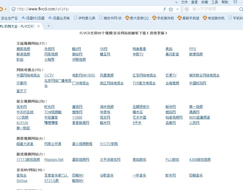This screenshot has width=243, height=190.
Task: Click the lightning bolt icon in the address bar
Action: tap(165, 9)
